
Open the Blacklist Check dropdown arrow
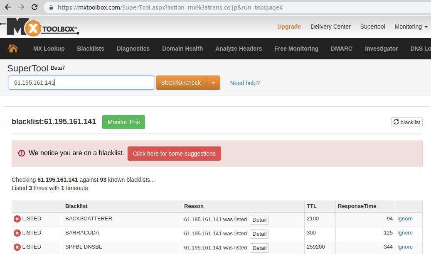(213, 83)
